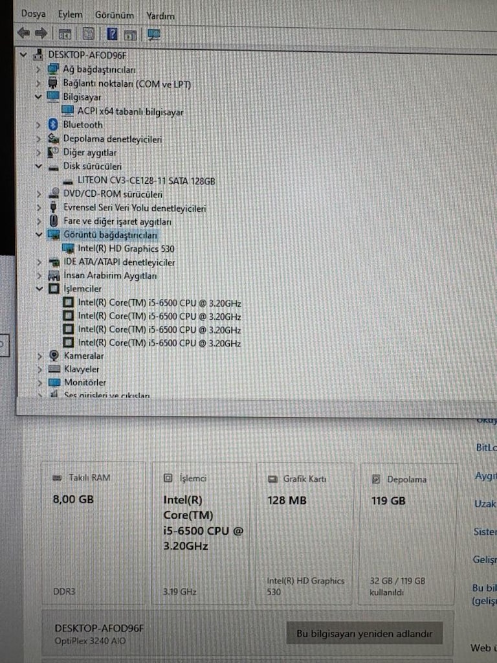Click the 3.19 GHz text in İşlemci card
The height and width of the screenshot is (663, 497).
(x=180, y=592)
